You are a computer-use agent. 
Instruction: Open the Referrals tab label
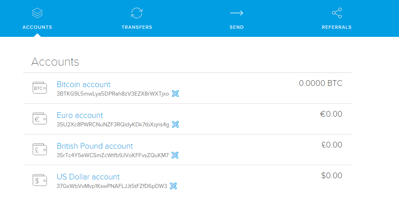(x=336, y=28)
